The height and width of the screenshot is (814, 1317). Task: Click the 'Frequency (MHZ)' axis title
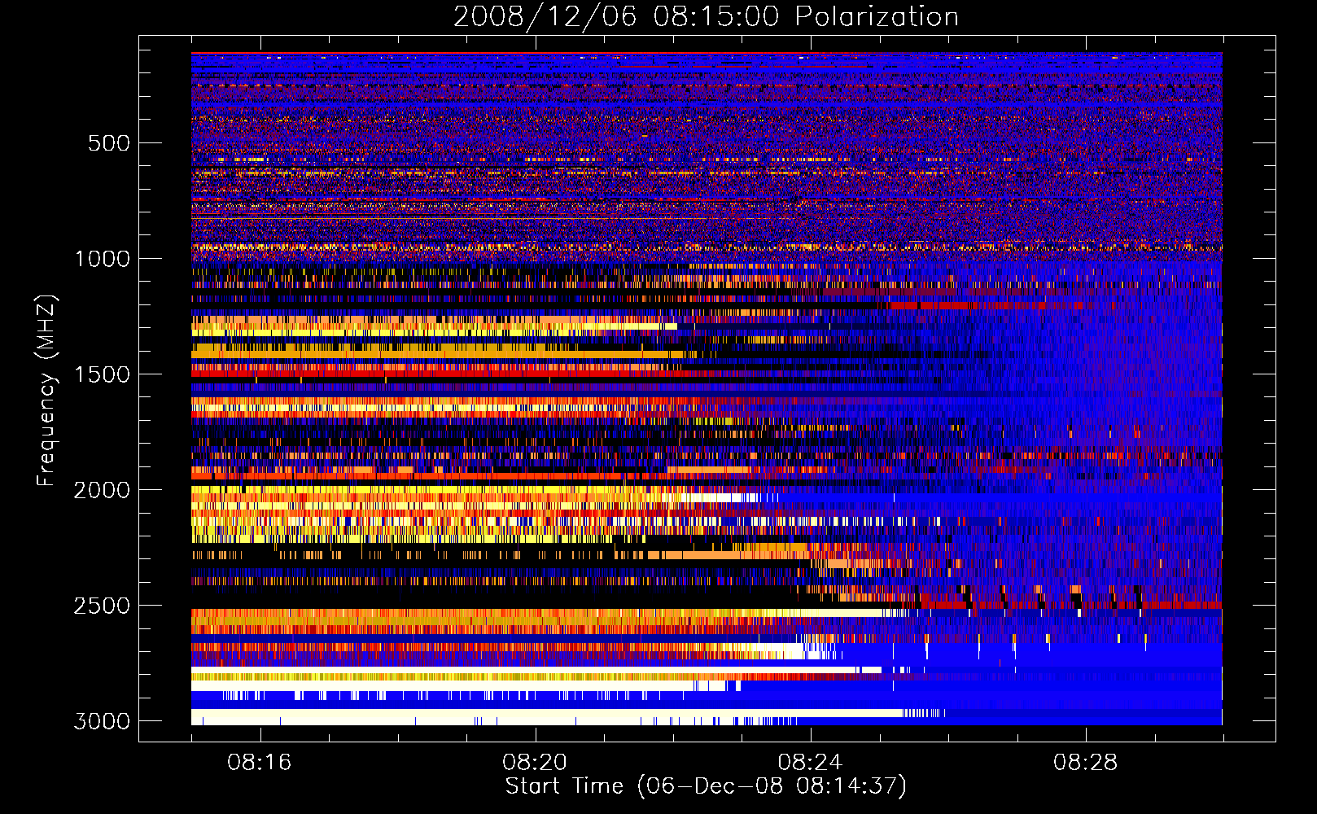tap(46, 390)
